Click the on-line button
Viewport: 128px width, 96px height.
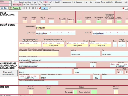coord(4,8)
